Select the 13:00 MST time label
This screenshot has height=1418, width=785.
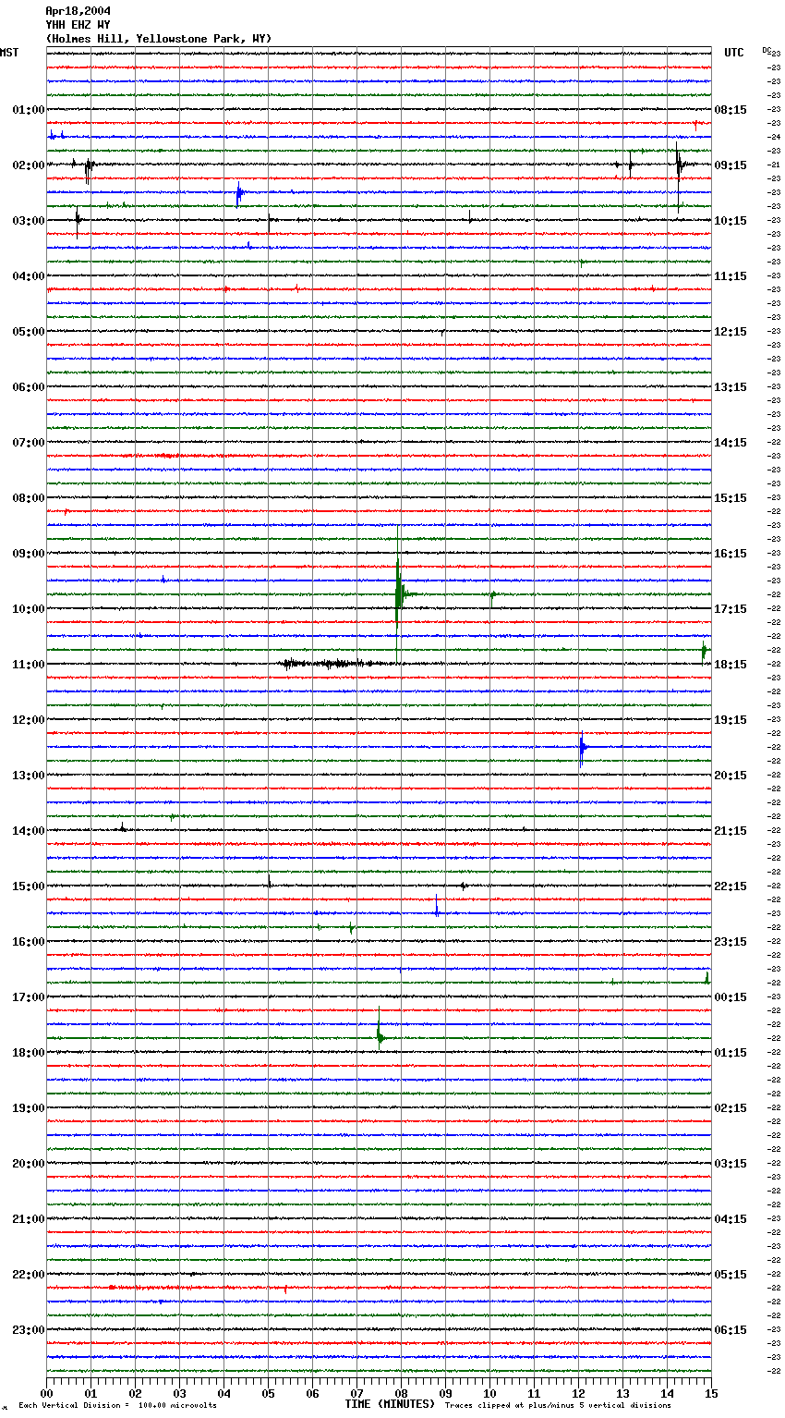pyautogui.click(x=29, y=776)
